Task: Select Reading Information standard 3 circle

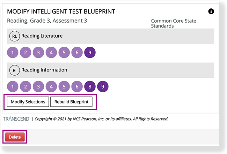Action: coord(38,86)
